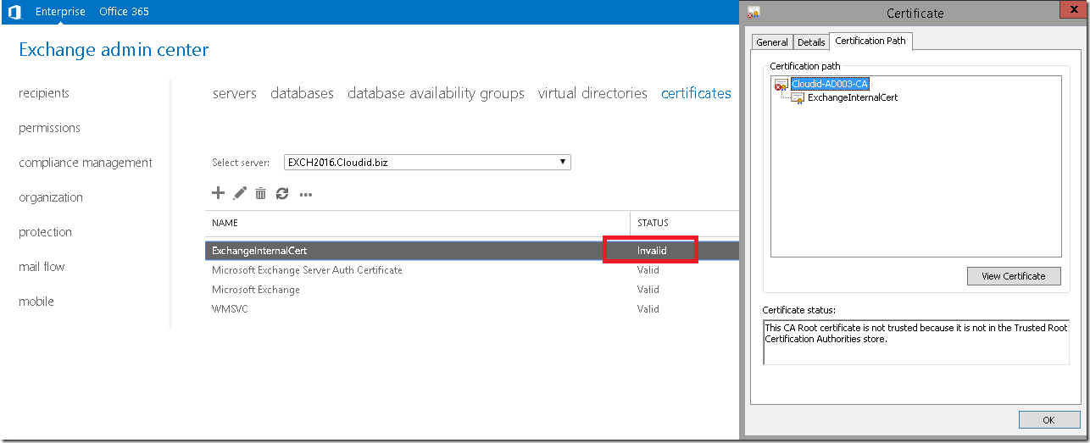This screenshot has width=1090, height=443.
Task: Navigate to mail flow section
Action: pos(42,267)
